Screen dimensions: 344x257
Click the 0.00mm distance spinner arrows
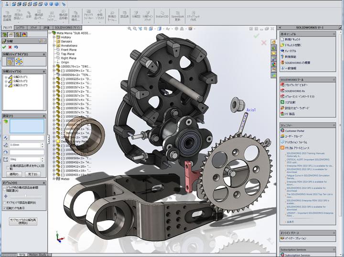tap(43, 145)
